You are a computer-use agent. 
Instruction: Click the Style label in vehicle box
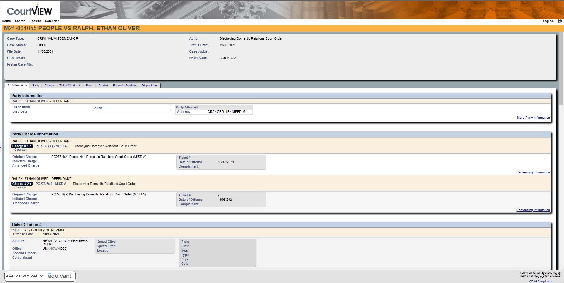(185, 259)
